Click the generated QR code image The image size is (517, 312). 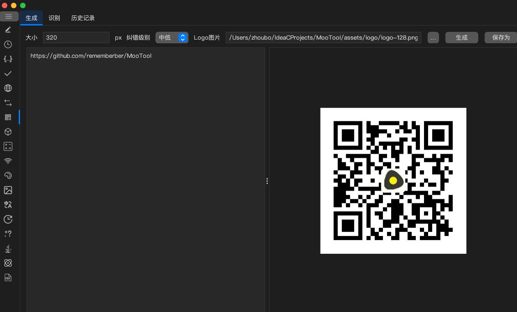(x=393, y=181)
